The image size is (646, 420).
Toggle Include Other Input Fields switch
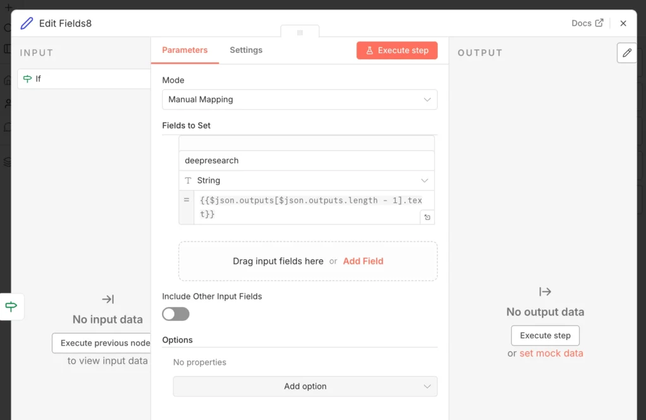[175, 313]
